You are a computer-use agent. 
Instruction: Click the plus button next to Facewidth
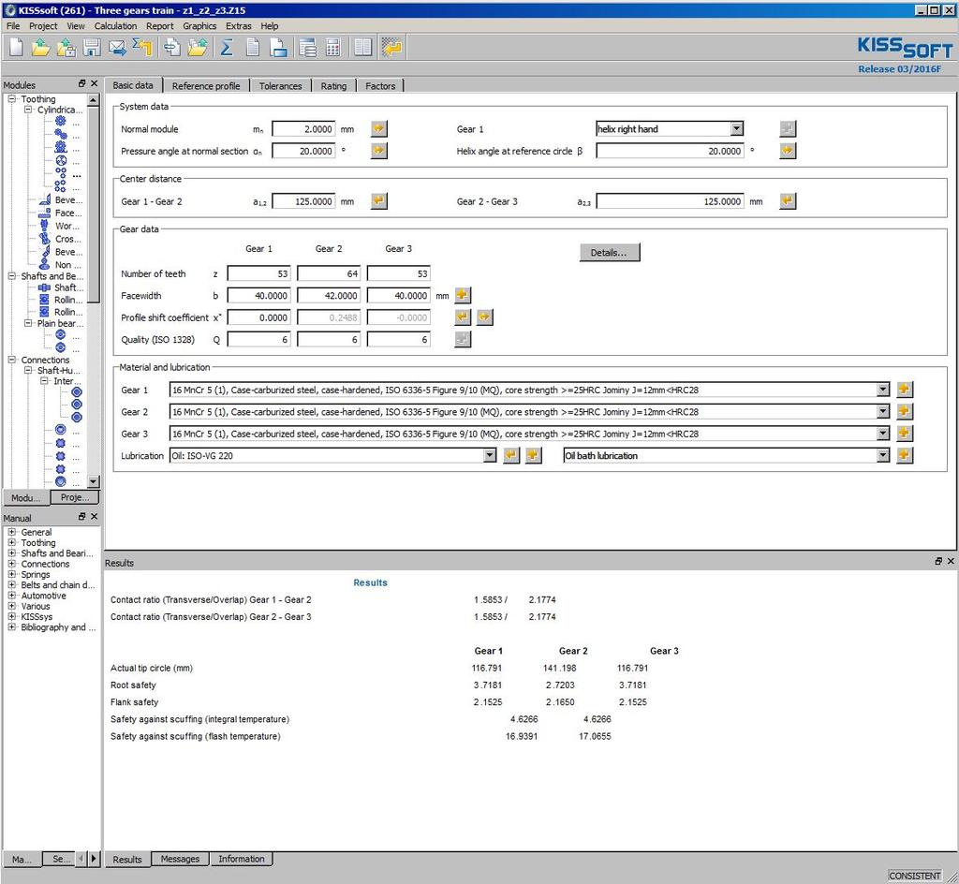pos(463,295)
